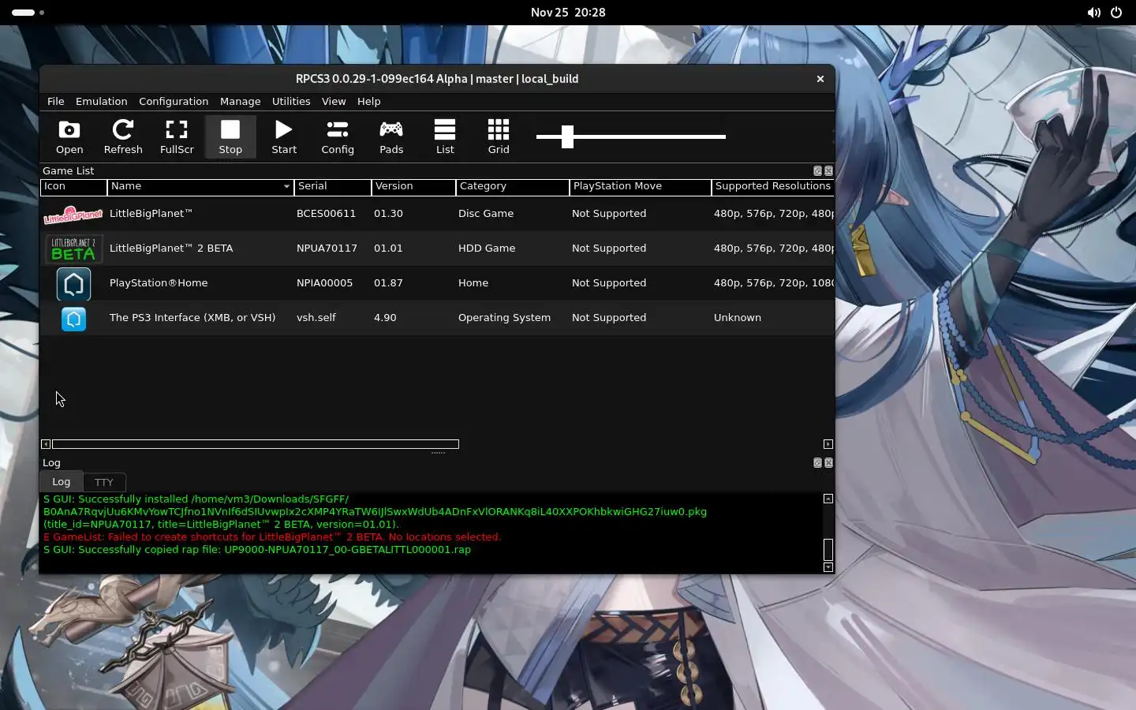Screen dimensions: 1136x710
Task: Open the Help menu
Action: [x=368, y=102]
